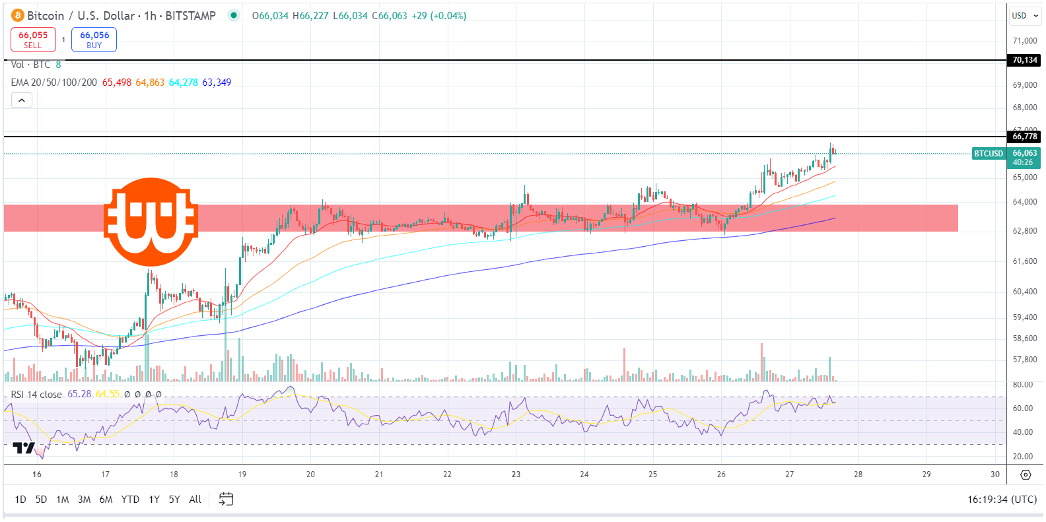Screen dimensions: 1046x522
Task: Click the 62,800 price scale label
Action: pos(1025,231)
